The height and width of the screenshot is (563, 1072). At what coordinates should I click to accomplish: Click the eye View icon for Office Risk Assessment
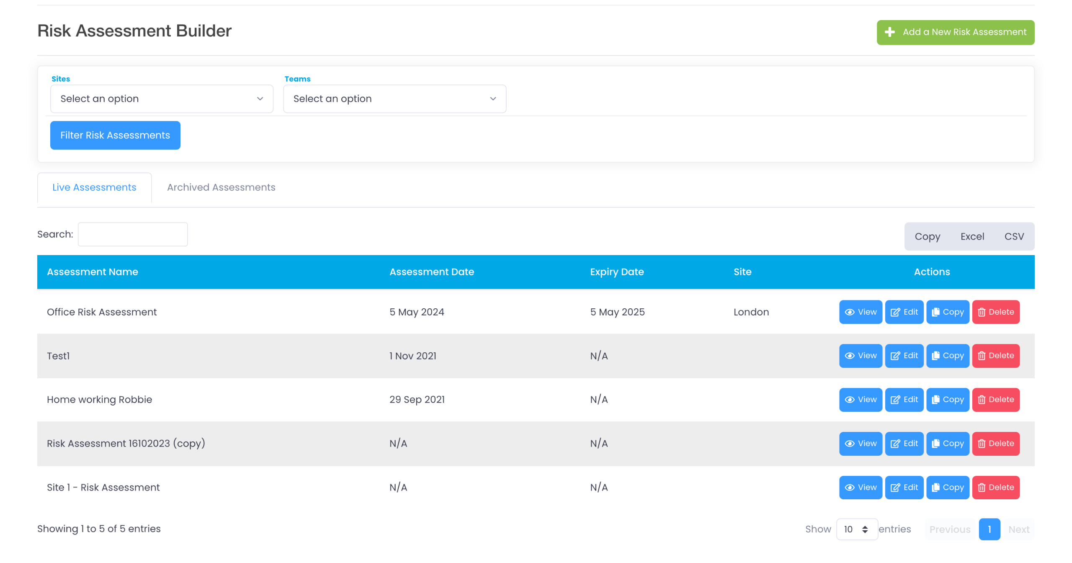(x=850, y=312)
